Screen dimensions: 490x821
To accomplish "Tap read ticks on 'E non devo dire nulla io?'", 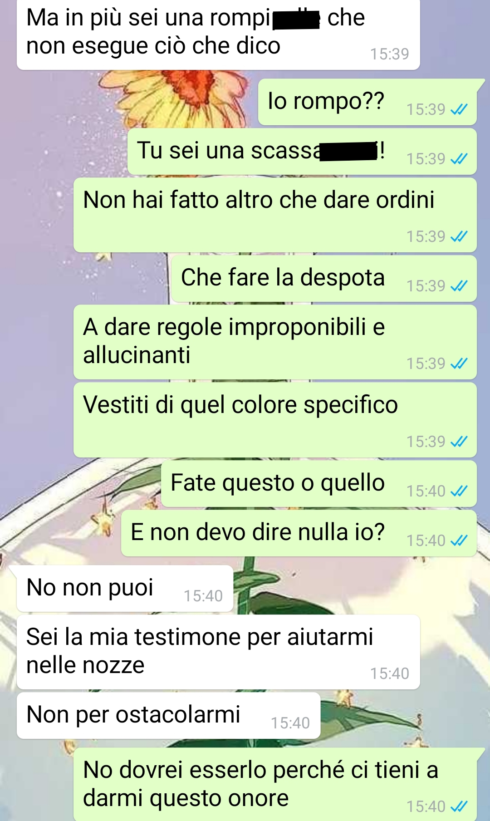I will point(459,541).
